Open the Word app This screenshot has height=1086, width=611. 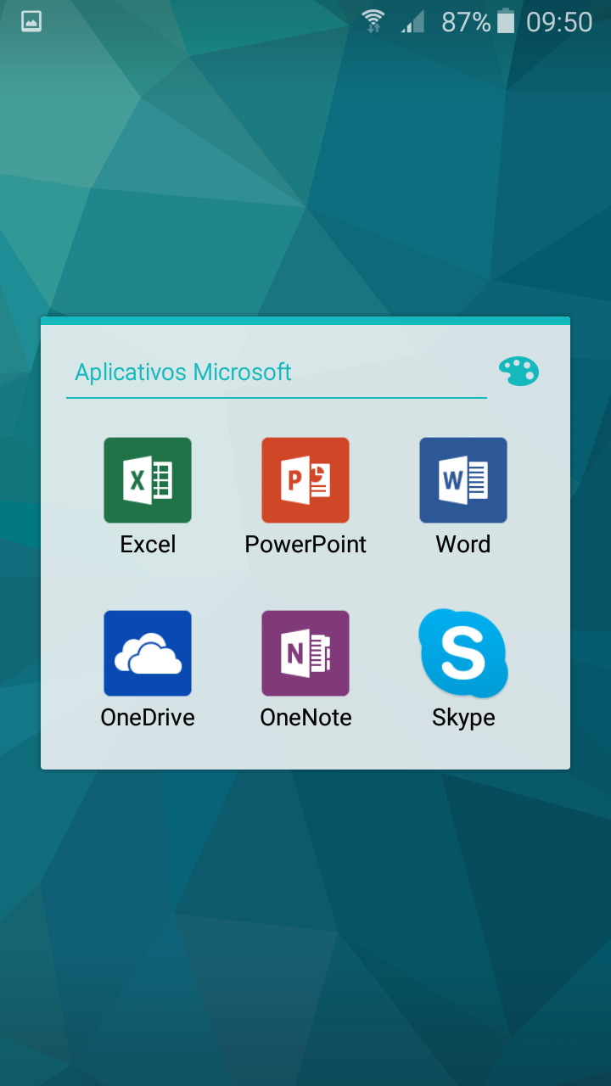pyautogui.click(x=463, y=480)
